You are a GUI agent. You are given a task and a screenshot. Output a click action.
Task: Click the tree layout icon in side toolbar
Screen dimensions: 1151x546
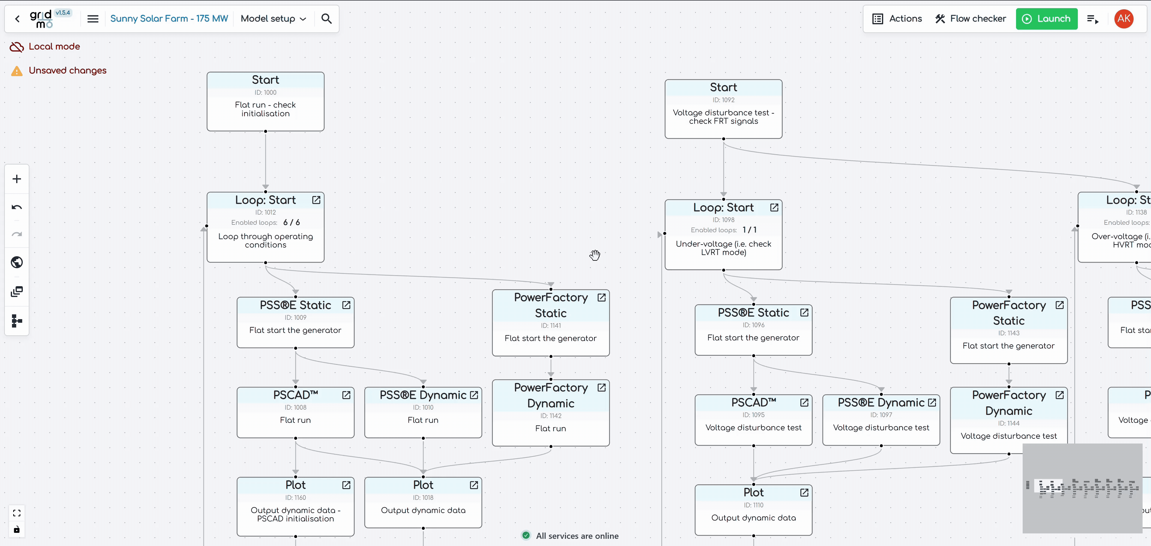pyautogui.click(x=16, y=321)
